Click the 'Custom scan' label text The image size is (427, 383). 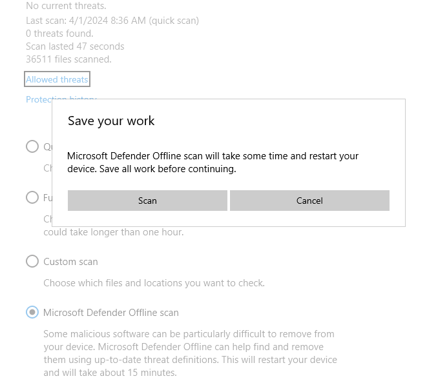coord(70,262)
